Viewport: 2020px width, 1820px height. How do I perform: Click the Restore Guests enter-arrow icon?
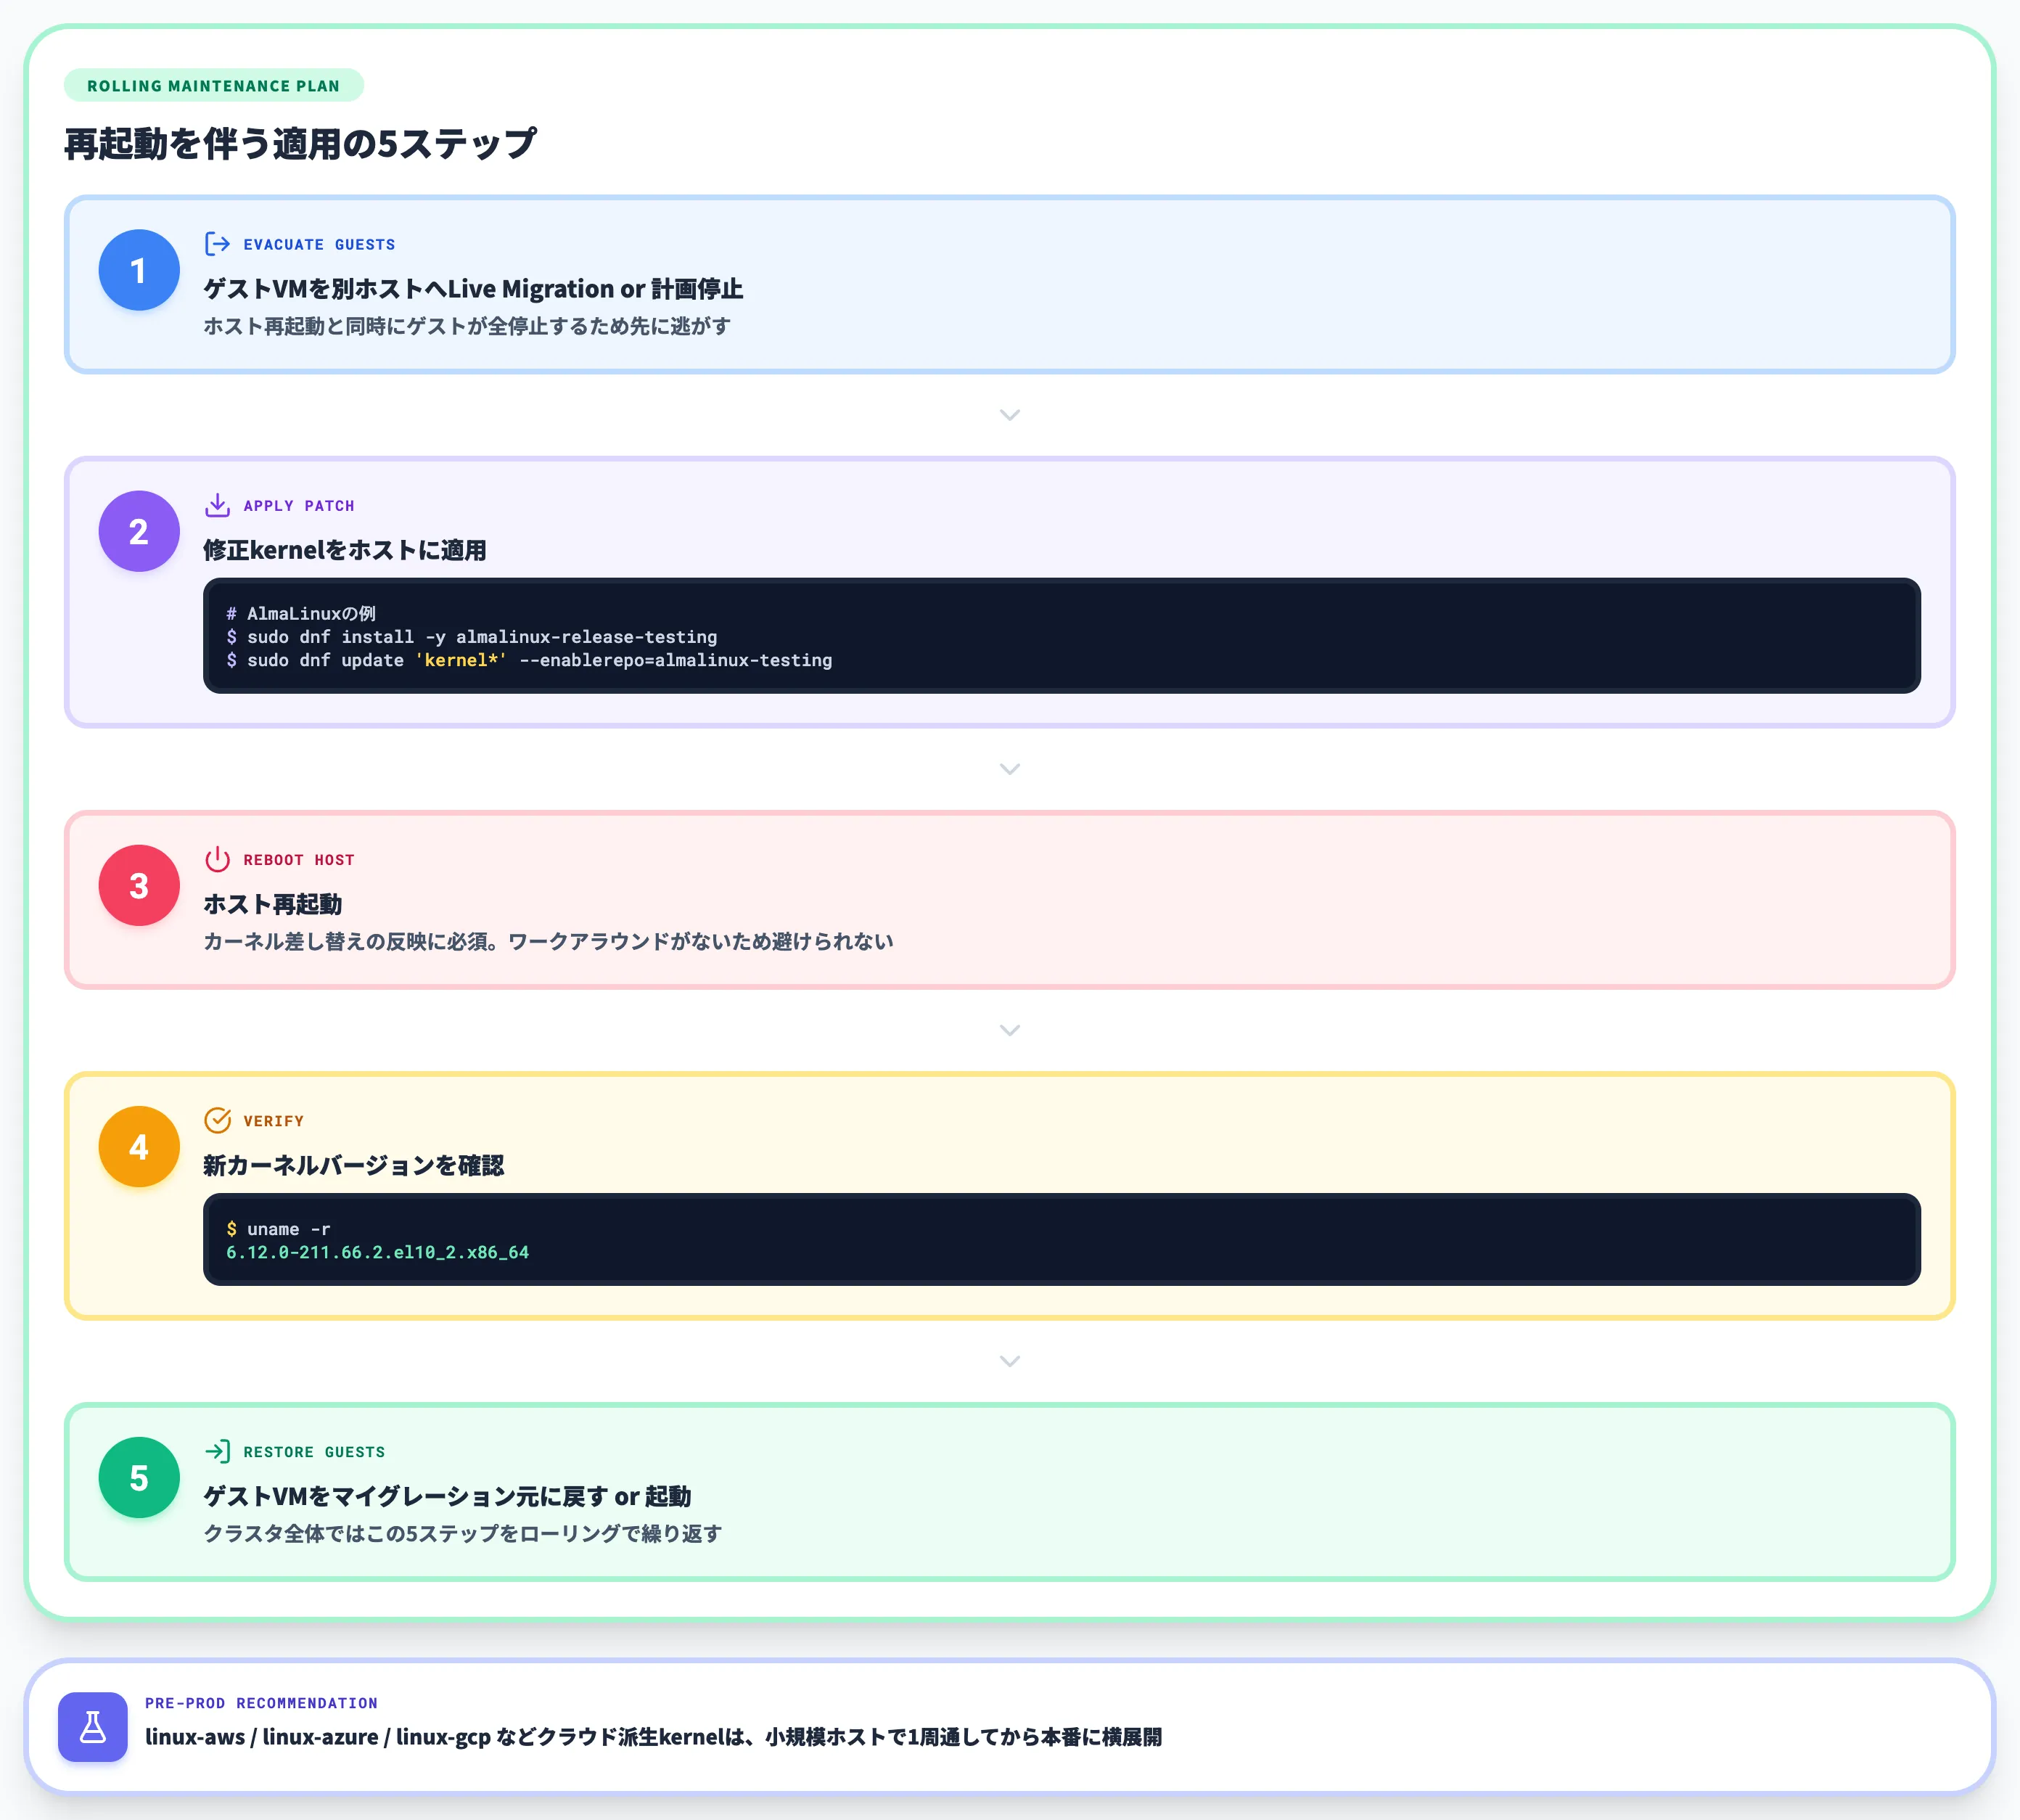[x=217, y=1451]
